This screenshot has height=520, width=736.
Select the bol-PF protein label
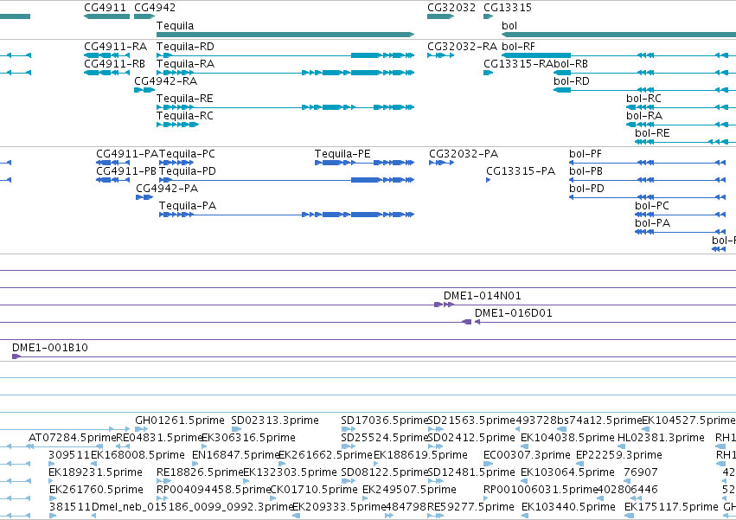[586, 154]
